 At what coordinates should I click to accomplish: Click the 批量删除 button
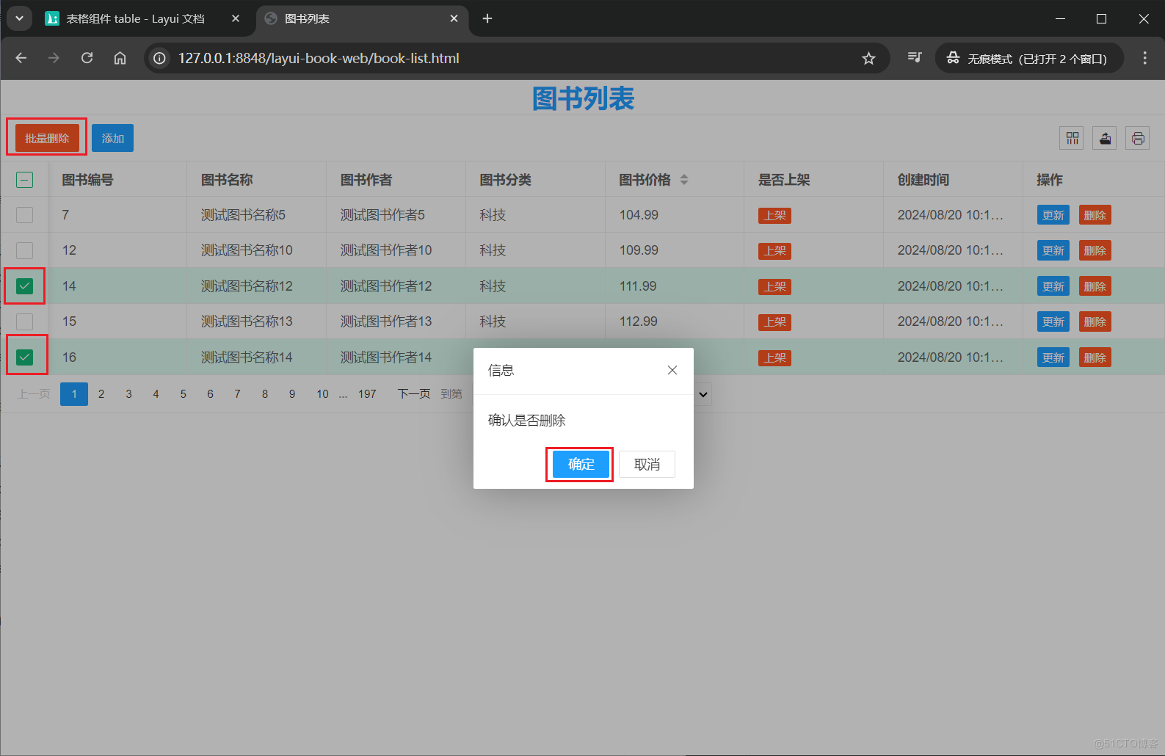tap(47, 138)
